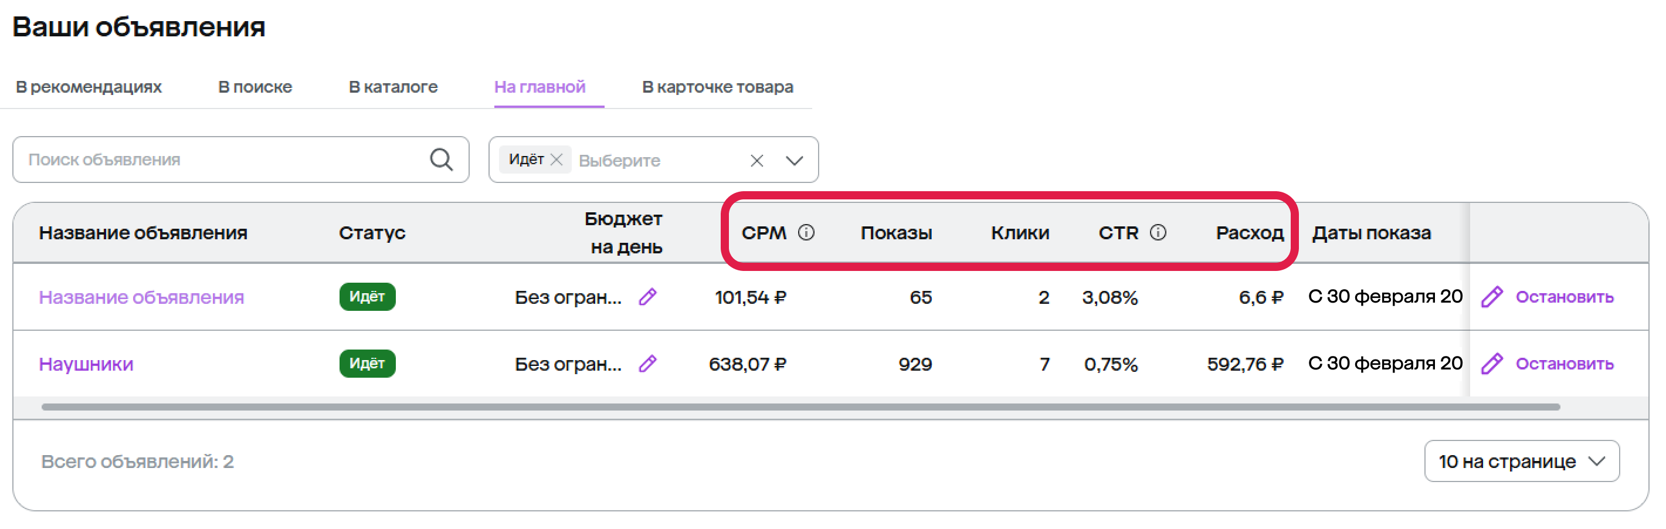Screen dimensions: 1666x529
Task: Stop the Наушники ad
Action: coord(1564,364)
